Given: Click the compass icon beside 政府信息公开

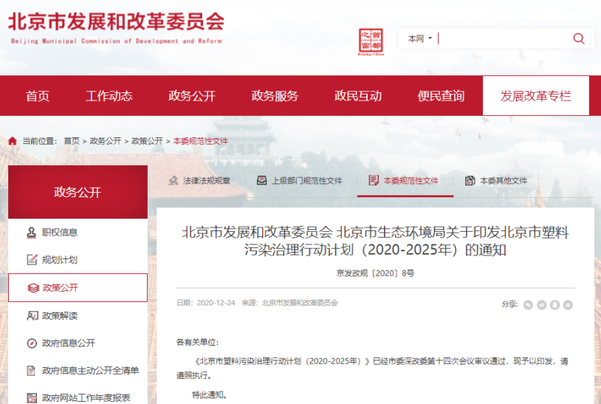Looking at the screenshot, I should (32, 343).
